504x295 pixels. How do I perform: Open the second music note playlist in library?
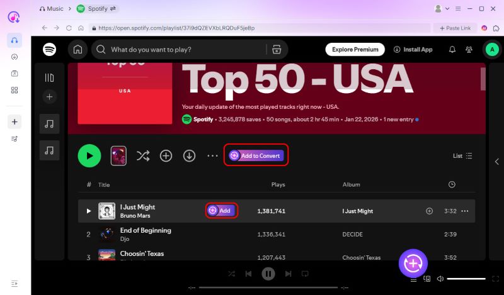(x=49, y=150)
